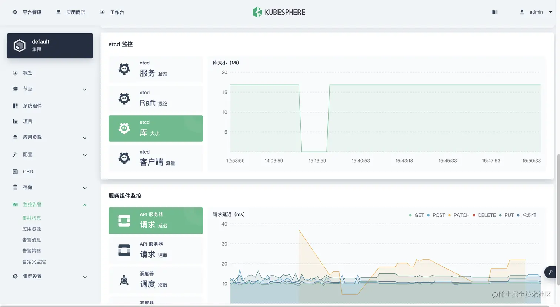Expand the 存储 menu chevron
This screenshot has width=560, height=307.
84,188
